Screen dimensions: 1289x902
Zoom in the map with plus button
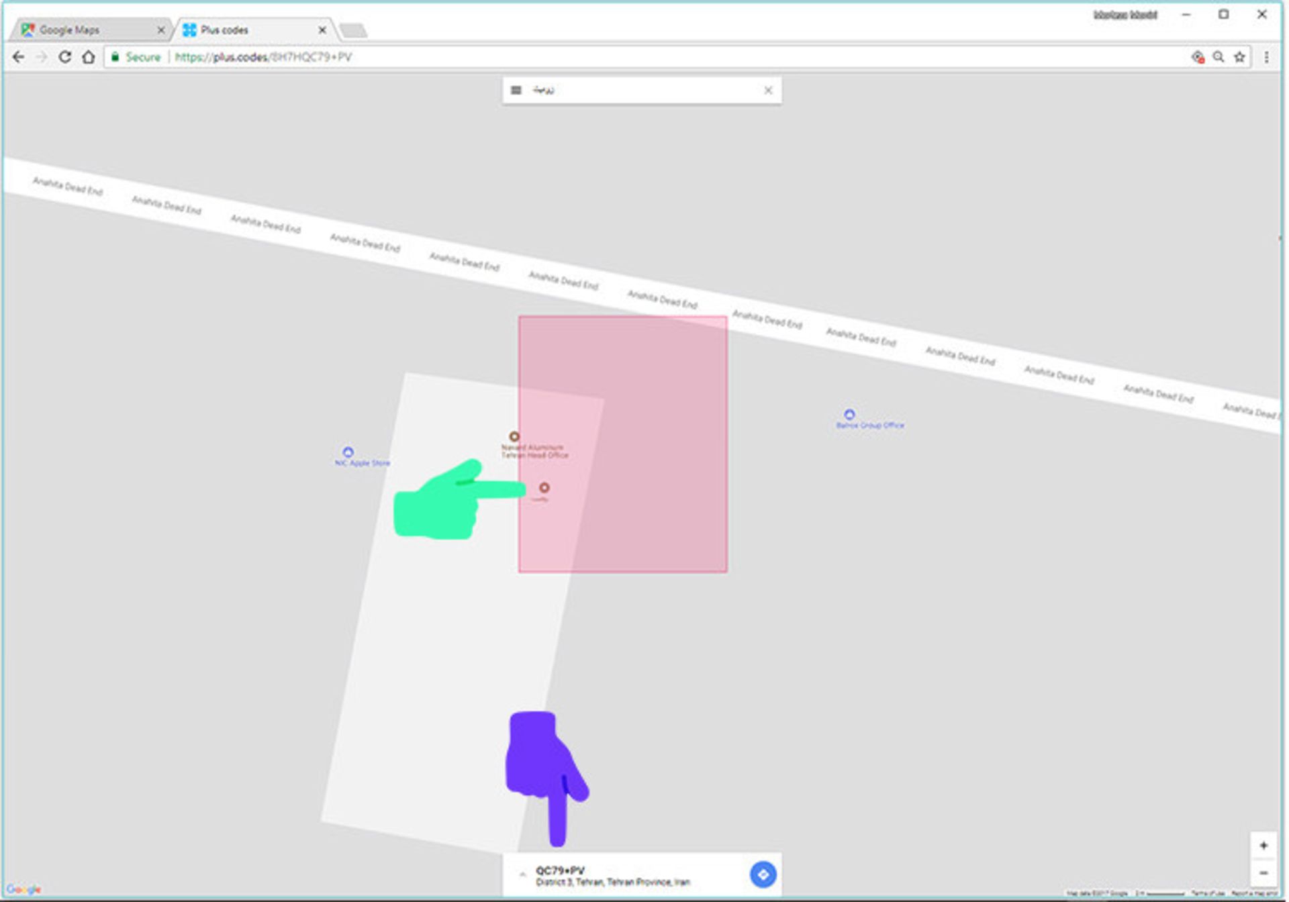(x=1263, y=846)
